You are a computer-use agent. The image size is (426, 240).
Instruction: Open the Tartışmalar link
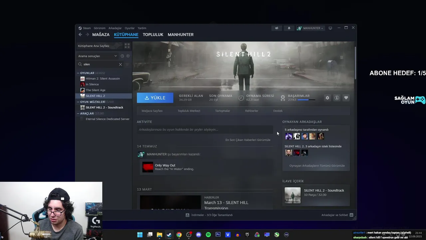223,111
